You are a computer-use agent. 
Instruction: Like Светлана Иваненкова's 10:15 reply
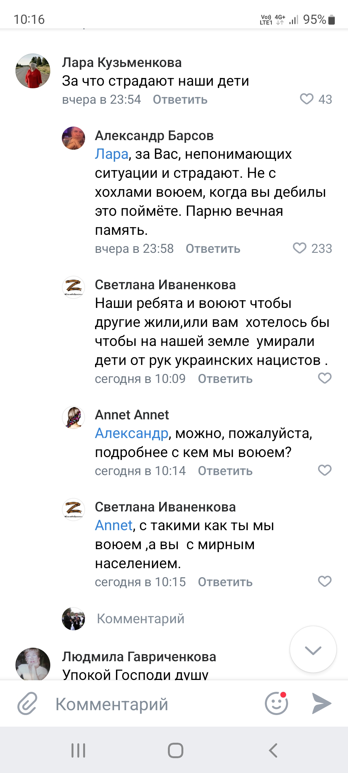(324, 581)
